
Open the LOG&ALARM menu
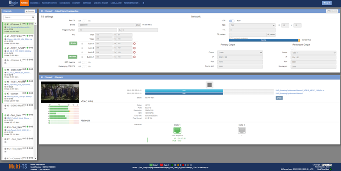click(x=116, y=3)
